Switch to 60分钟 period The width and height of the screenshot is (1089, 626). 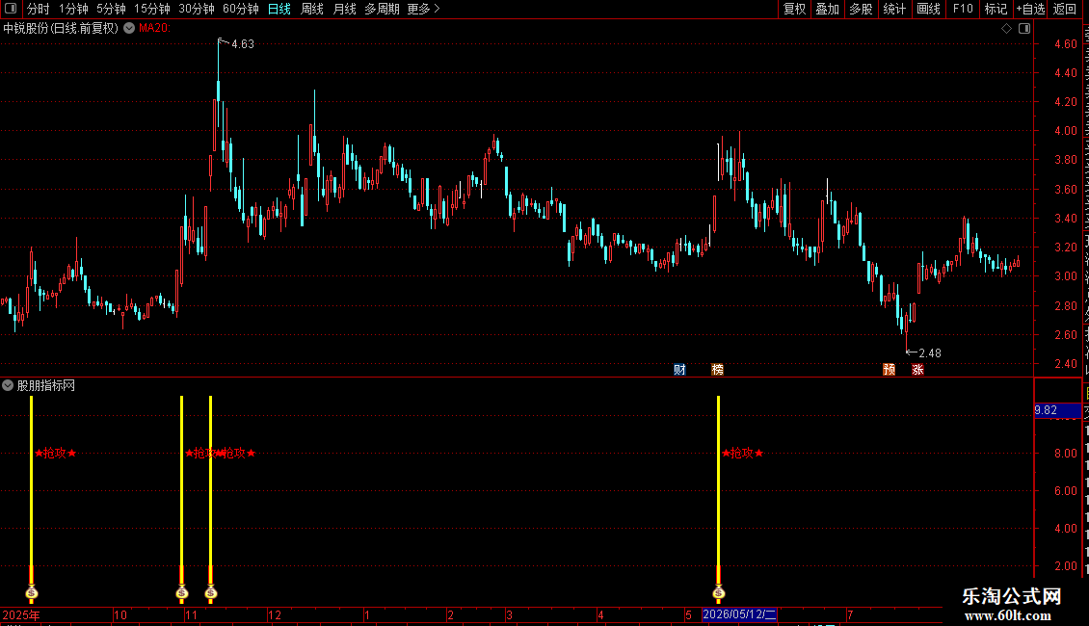240,9
